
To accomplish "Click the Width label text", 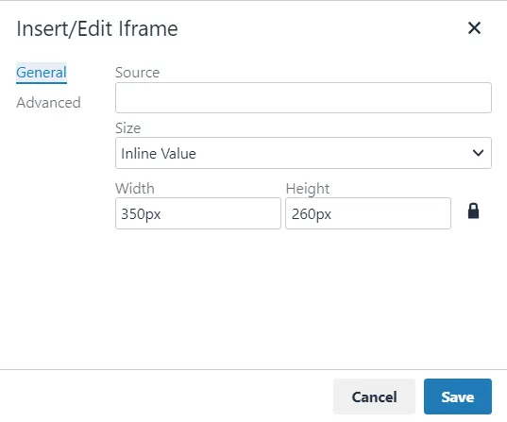I will click(135, 189).
